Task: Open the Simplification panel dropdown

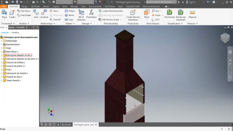Action: point(175,23)
